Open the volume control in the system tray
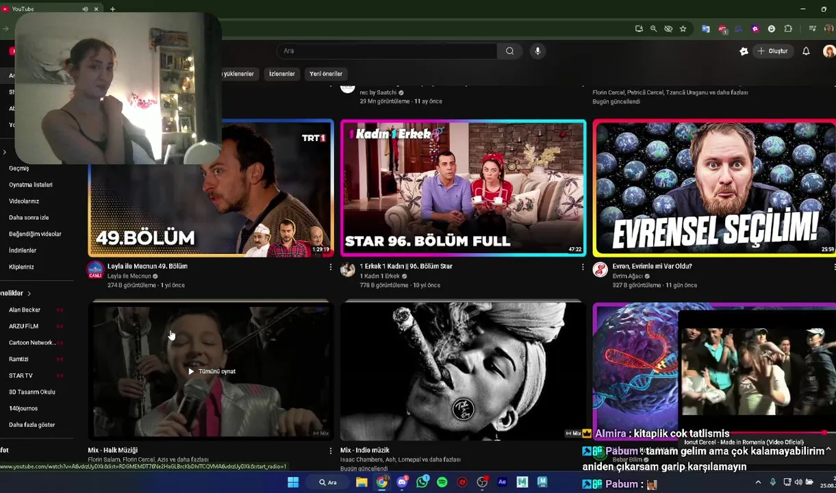The image size is (836, 493). pos(798,483)
